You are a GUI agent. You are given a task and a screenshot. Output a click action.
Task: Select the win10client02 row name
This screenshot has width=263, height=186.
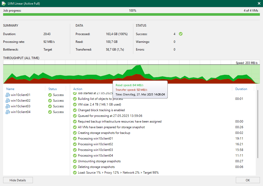tap(21, 101)
